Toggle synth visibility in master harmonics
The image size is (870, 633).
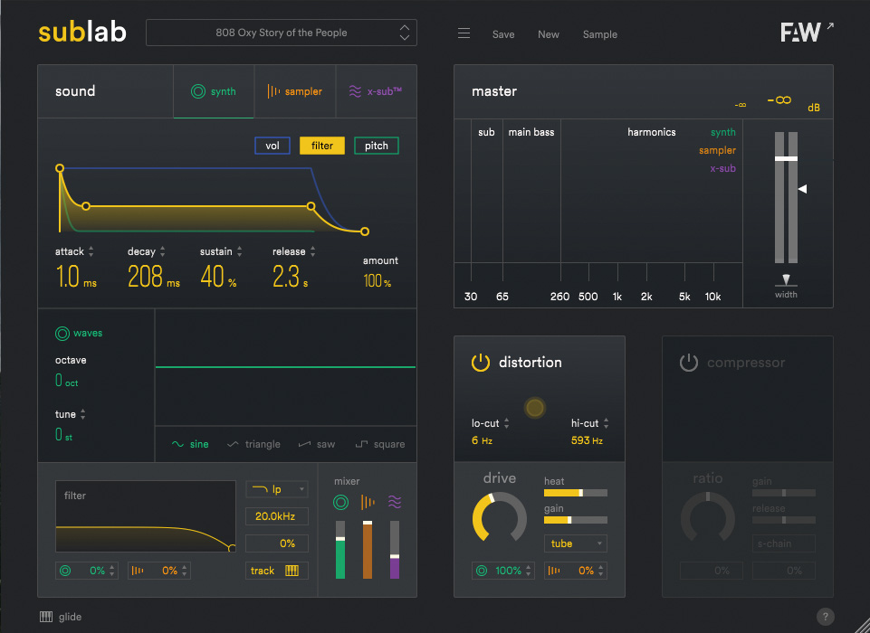pyautogui.click(x=723, y=132)
